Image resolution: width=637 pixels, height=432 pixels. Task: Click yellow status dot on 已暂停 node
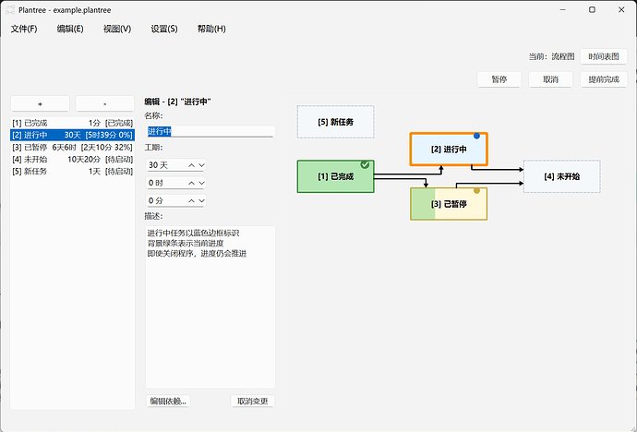click(x=477, y=190)
